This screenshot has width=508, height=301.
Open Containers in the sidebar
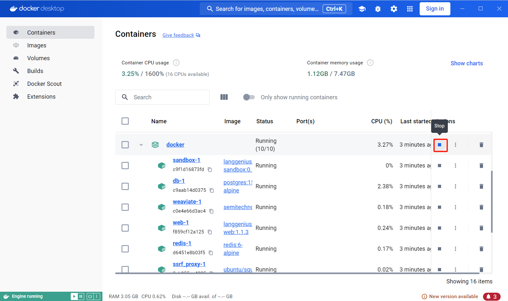tap(50, 32)
